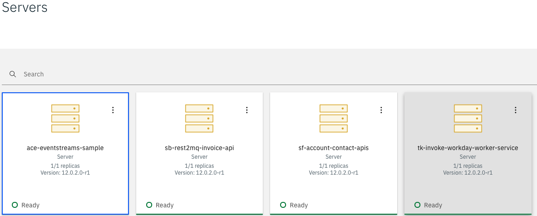Click Ready status icon on sb-rest2mq-invoice-api
Image resolution: width=537 pixels, height=216 pixels.
point(149,205)
